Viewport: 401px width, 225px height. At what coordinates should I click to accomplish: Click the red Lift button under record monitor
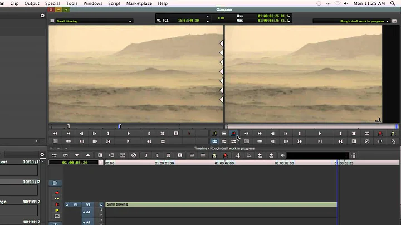click(380, 134)
